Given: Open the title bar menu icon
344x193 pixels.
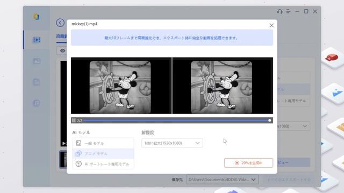Looking at the screenshot, I should click(288, 11).
